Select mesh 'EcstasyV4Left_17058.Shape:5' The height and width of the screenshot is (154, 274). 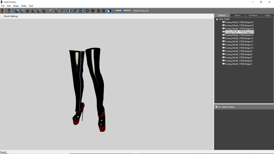239,64
